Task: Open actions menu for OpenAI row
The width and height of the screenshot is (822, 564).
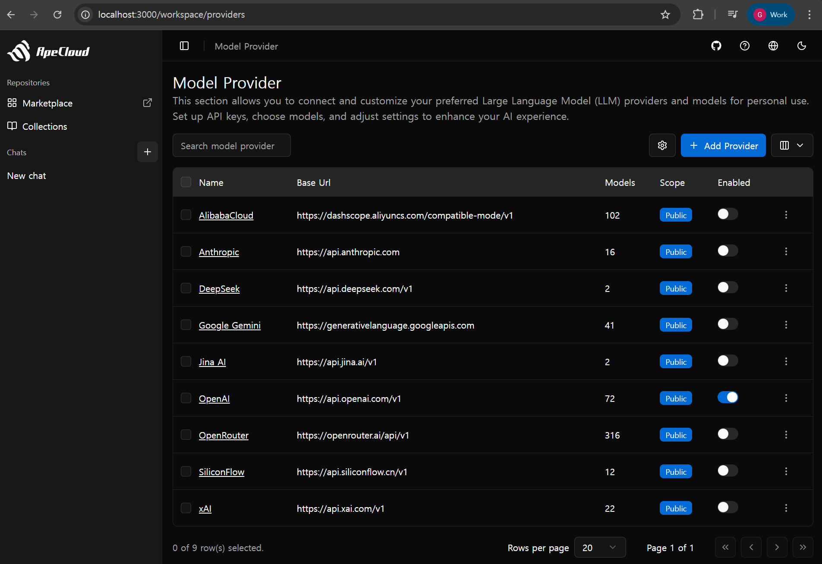Action: click(x=786, y=398)
